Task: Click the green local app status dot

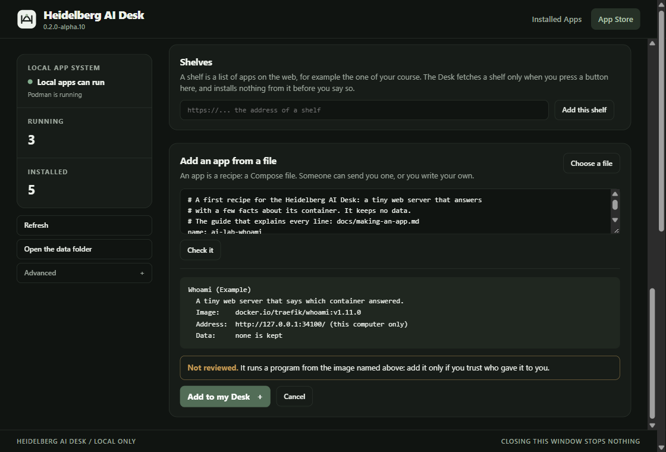Action: (x=30, y=82)
